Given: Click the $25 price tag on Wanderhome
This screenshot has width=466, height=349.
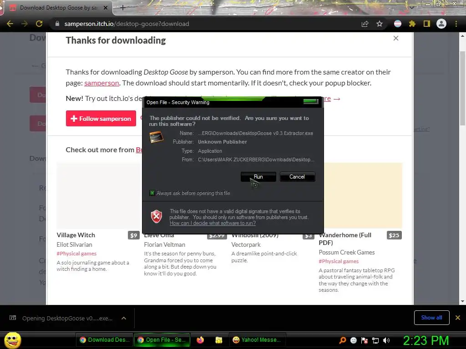Looking at the screenshot, I should click(394, 235).
